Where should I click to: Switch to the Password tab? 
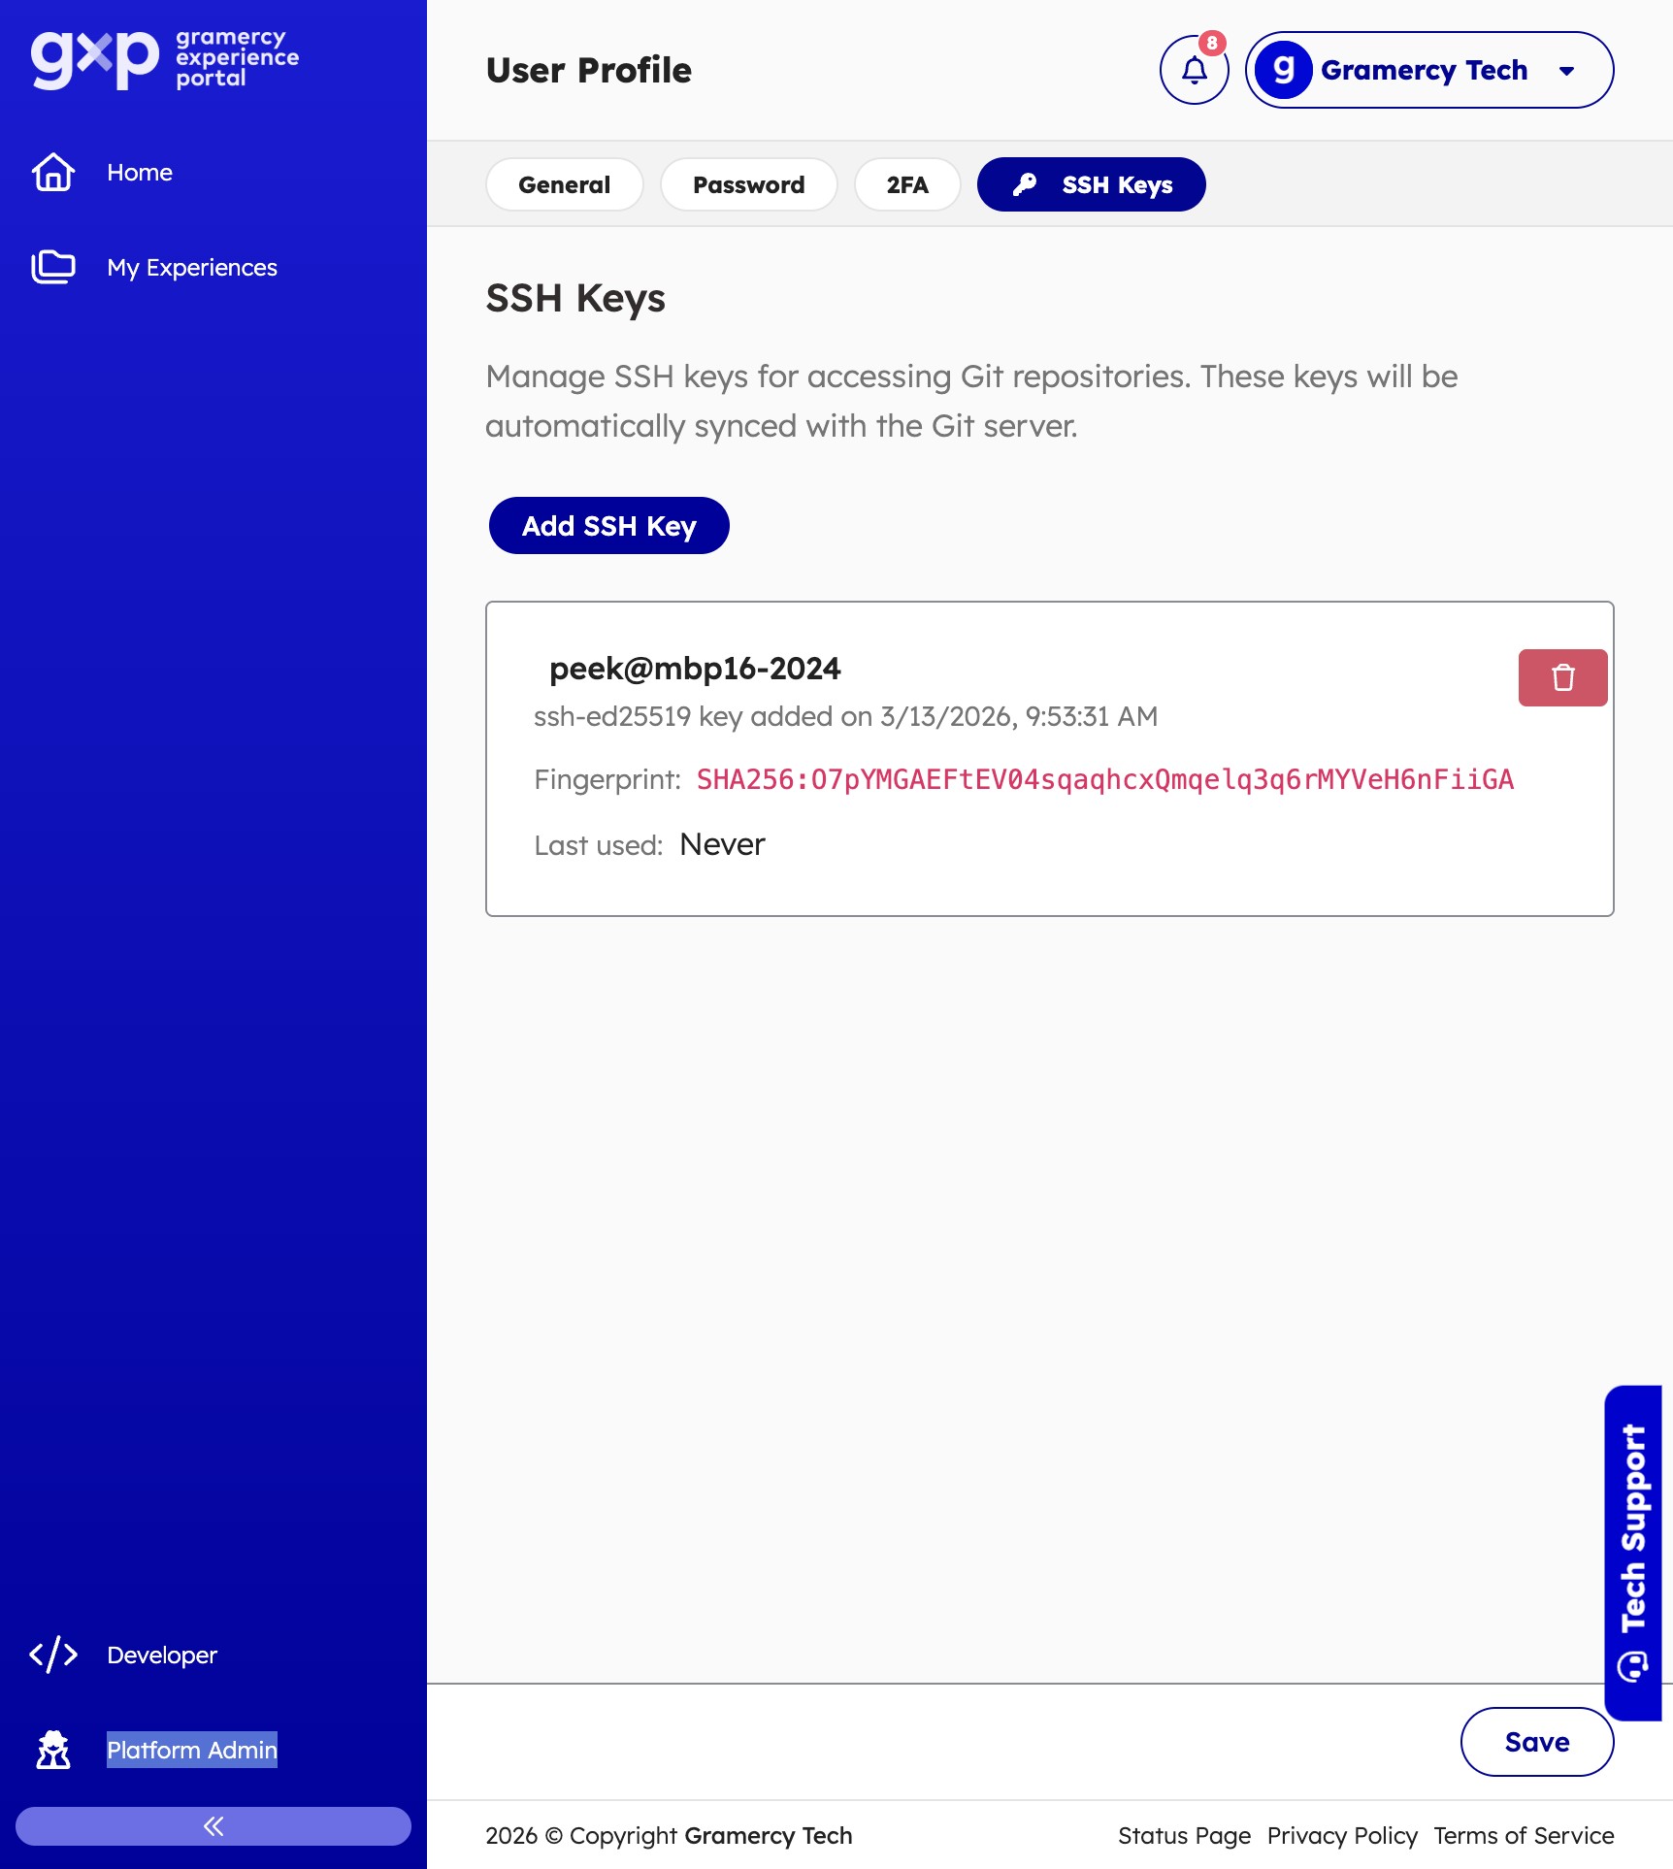coord(748,183)
